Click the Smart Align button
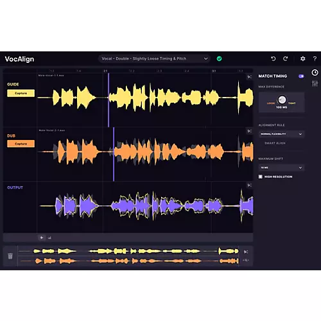 [x=275, y=143]
